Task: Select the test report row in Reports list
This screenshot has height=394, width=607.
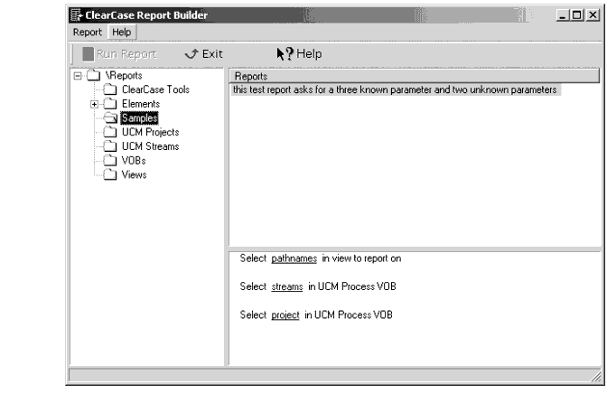Action: [x=395, y=89]
